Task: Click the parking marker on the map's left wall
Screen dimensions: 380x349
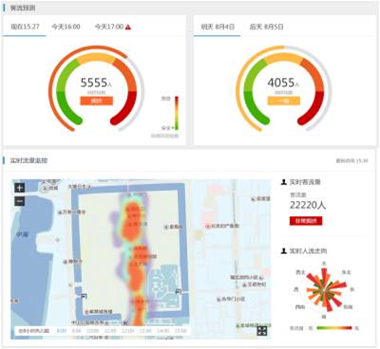Action: [84, 296]
